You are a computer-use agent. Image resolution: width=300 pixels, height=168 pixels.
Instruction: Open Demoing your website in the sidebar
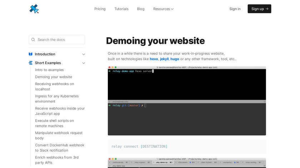pos(54,77)
